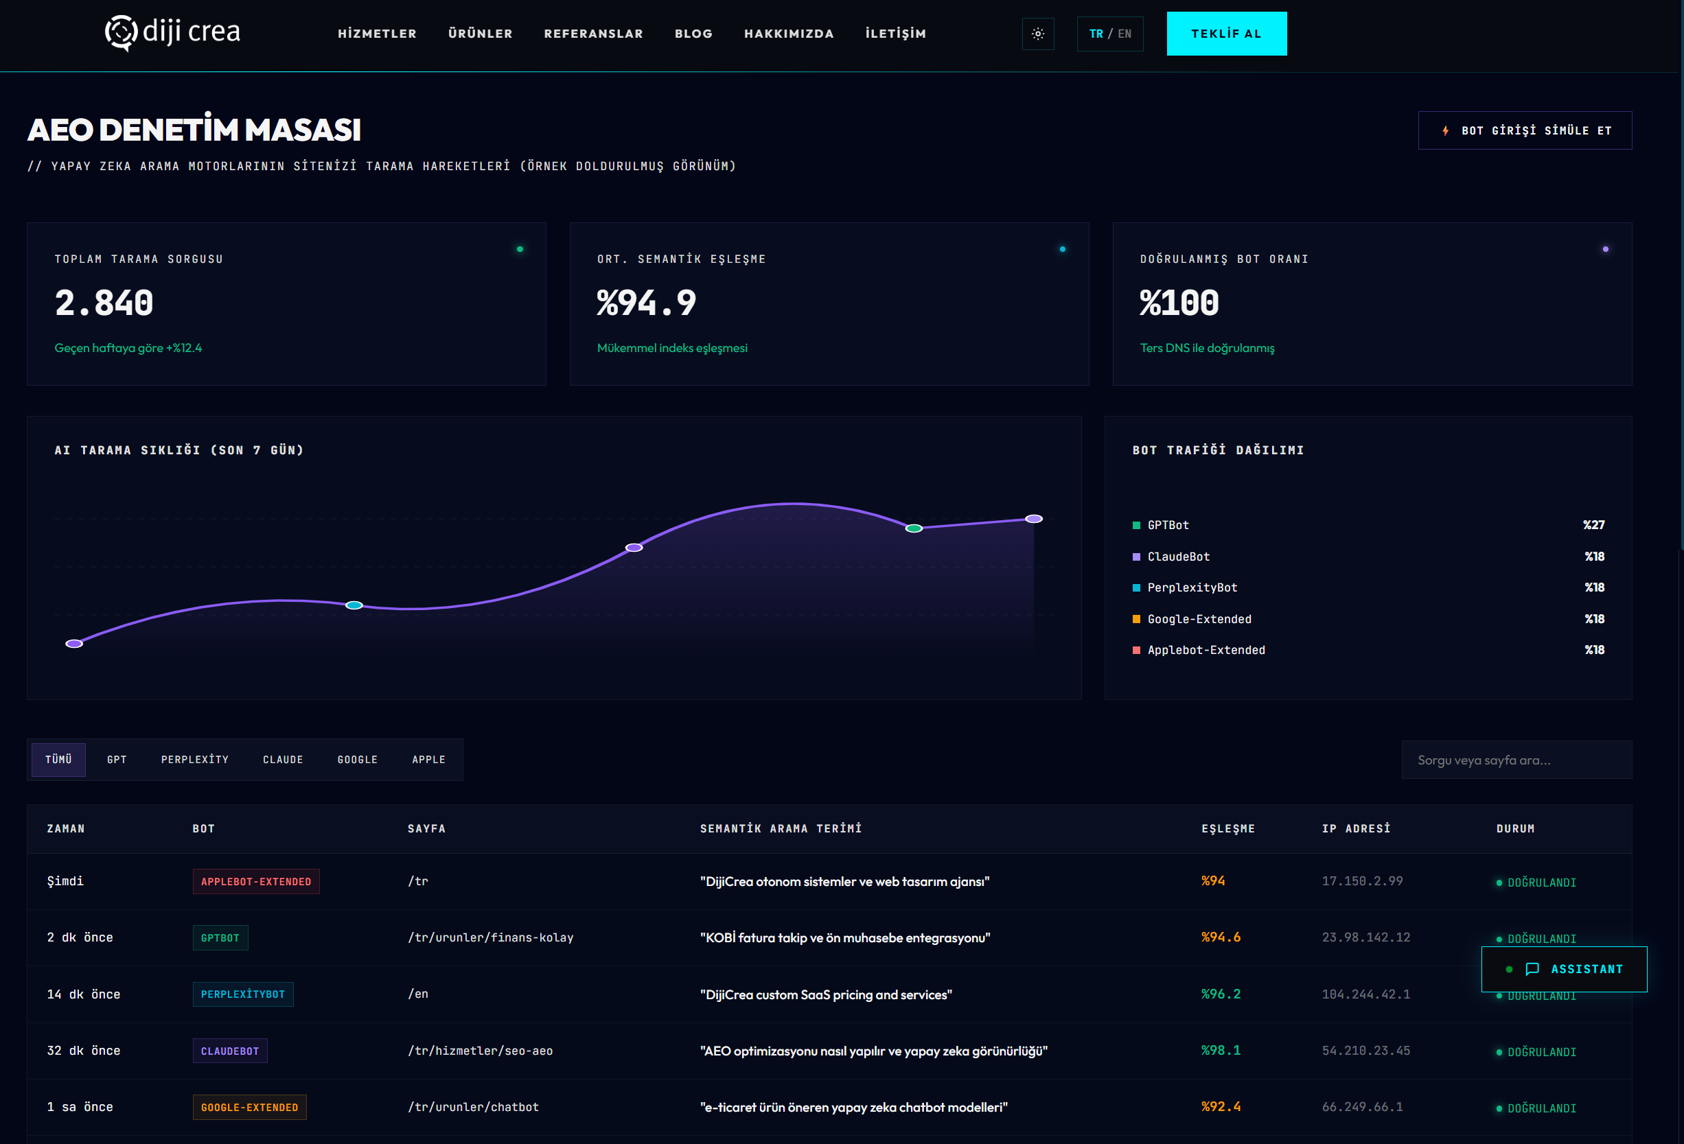Toggle the light/dark theme sun icon

tap(1037, 34)
